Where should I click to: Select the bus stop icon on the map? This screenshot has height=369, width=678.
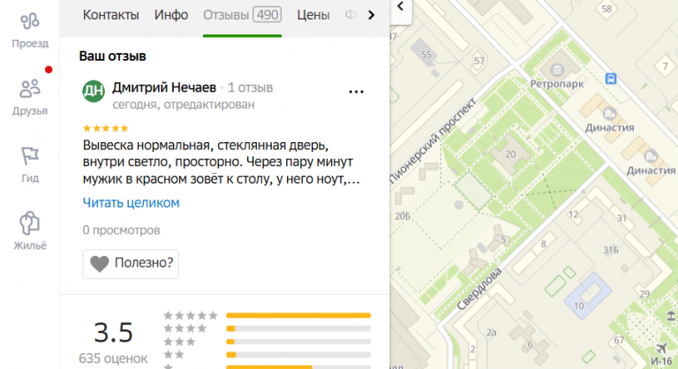point(611,79)
